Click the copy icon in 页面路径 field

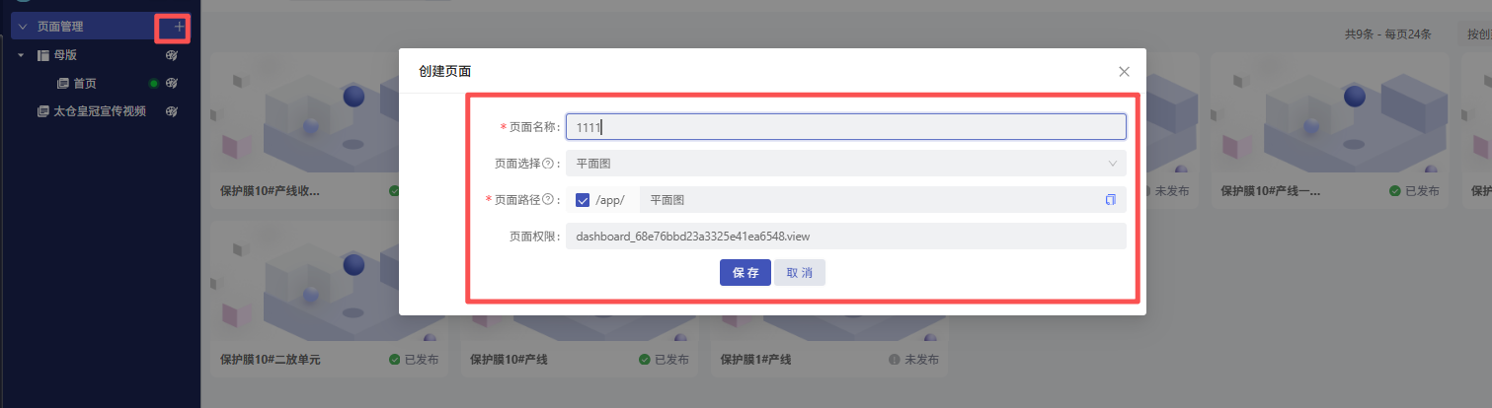[1111, 200]
